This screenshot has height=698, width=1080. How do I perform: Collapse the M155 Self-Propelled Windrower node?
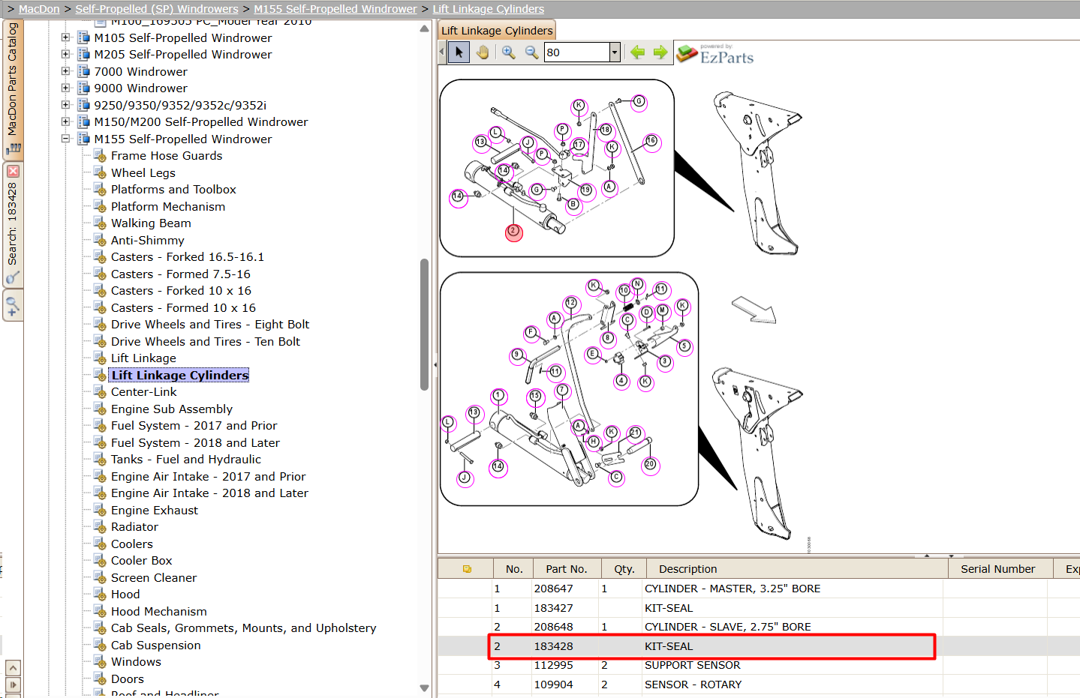(x=65, y=139)
